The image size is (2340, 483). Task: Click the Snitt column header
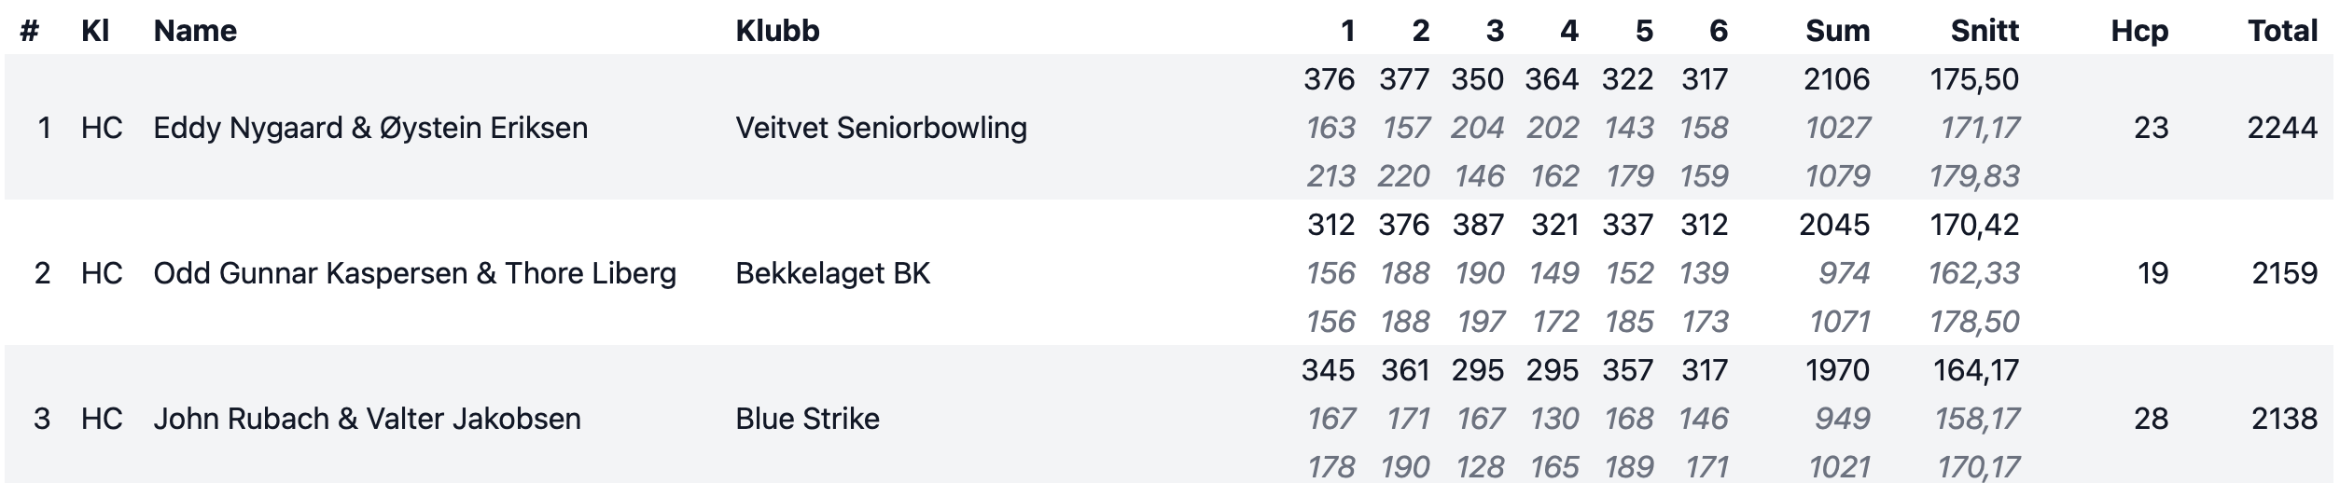[1985, 31]
